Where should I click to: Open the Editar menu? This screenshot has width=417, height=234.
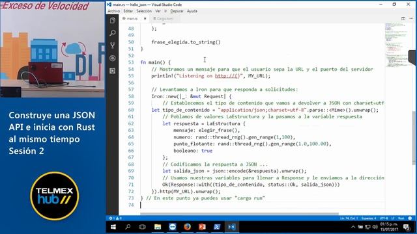click(128, 11)
